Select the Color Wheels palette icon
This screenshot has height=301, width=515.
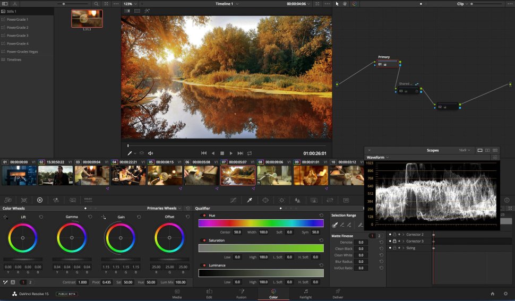click(40, 200)
